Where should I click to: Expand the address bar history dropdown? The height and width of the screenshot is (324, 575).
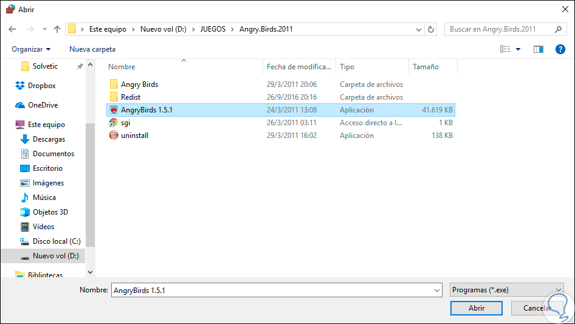point(418,29)
